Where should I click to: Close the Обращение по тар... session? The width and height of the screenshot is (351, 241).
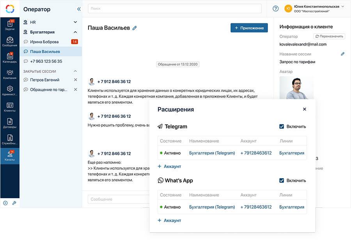75,90
